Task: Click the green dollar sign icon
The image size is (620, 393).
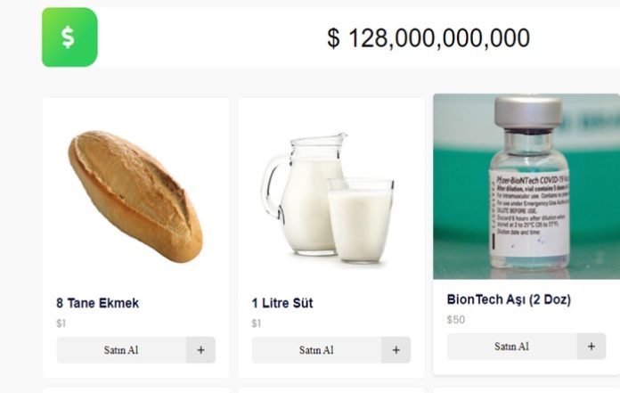Action: (69, 37)
